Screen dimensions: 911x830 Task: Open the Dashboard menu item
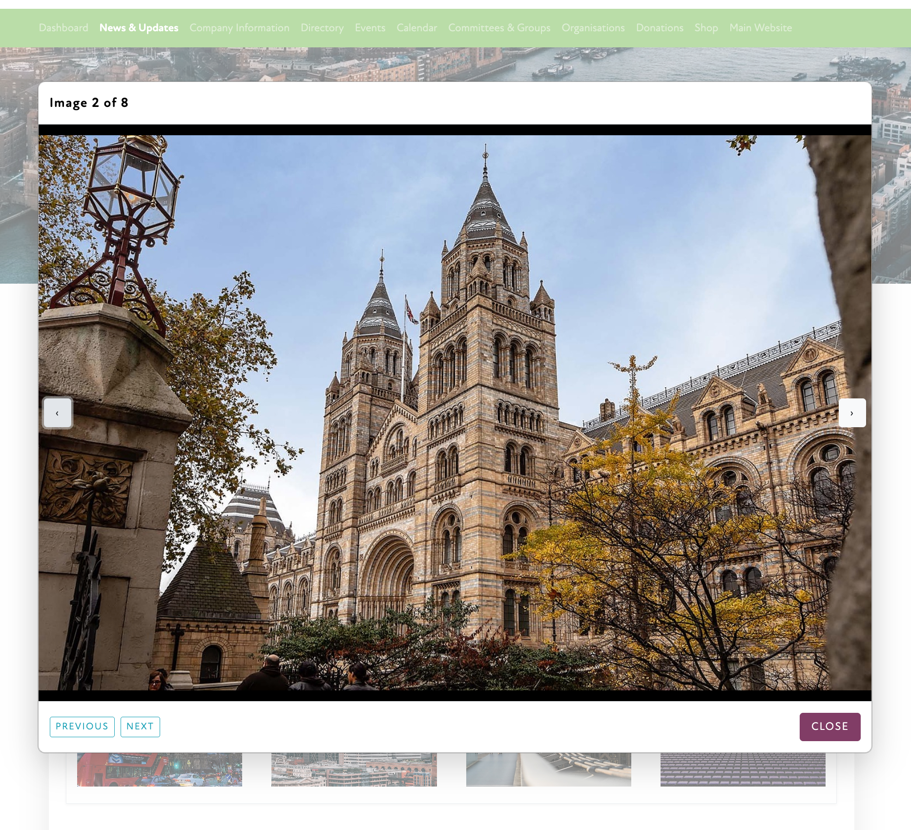tap(63, 28)
